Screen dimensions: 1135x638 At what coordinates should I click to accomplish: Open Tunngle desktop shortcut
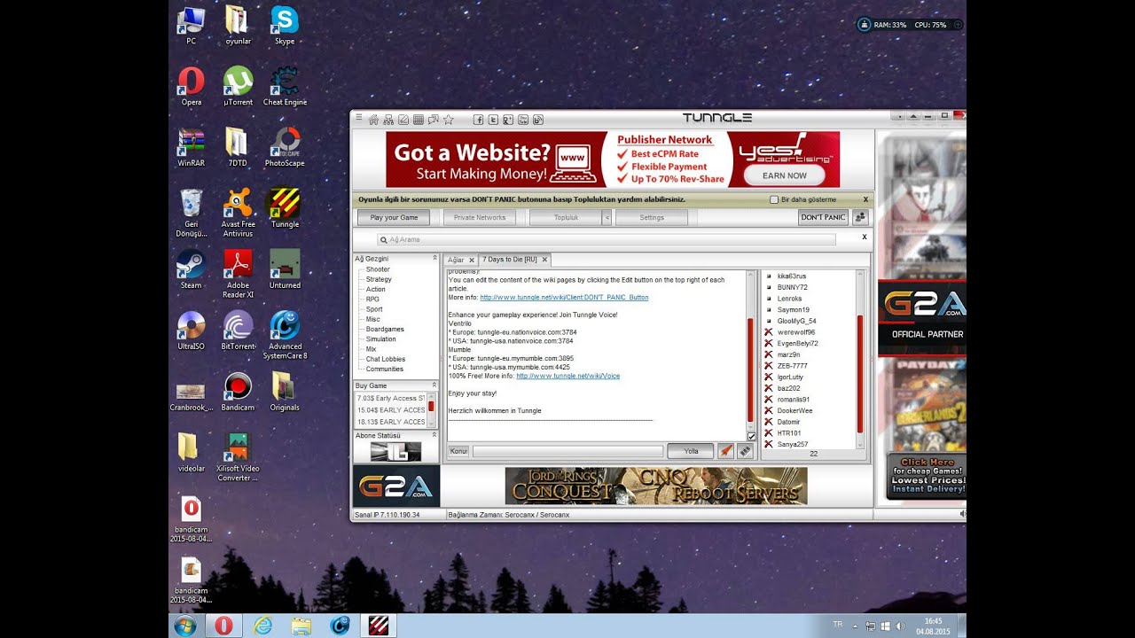click(285, 208)
